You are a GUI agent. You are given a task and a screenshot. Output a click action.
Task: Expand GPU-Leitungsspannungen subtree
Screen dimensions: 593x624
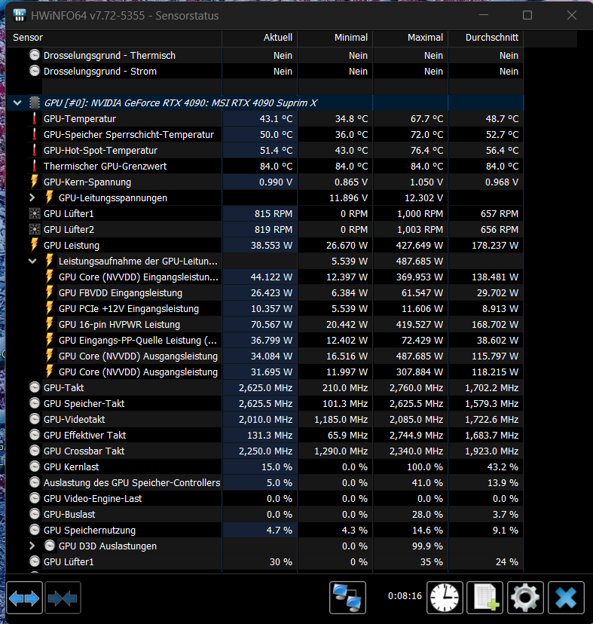32,197
